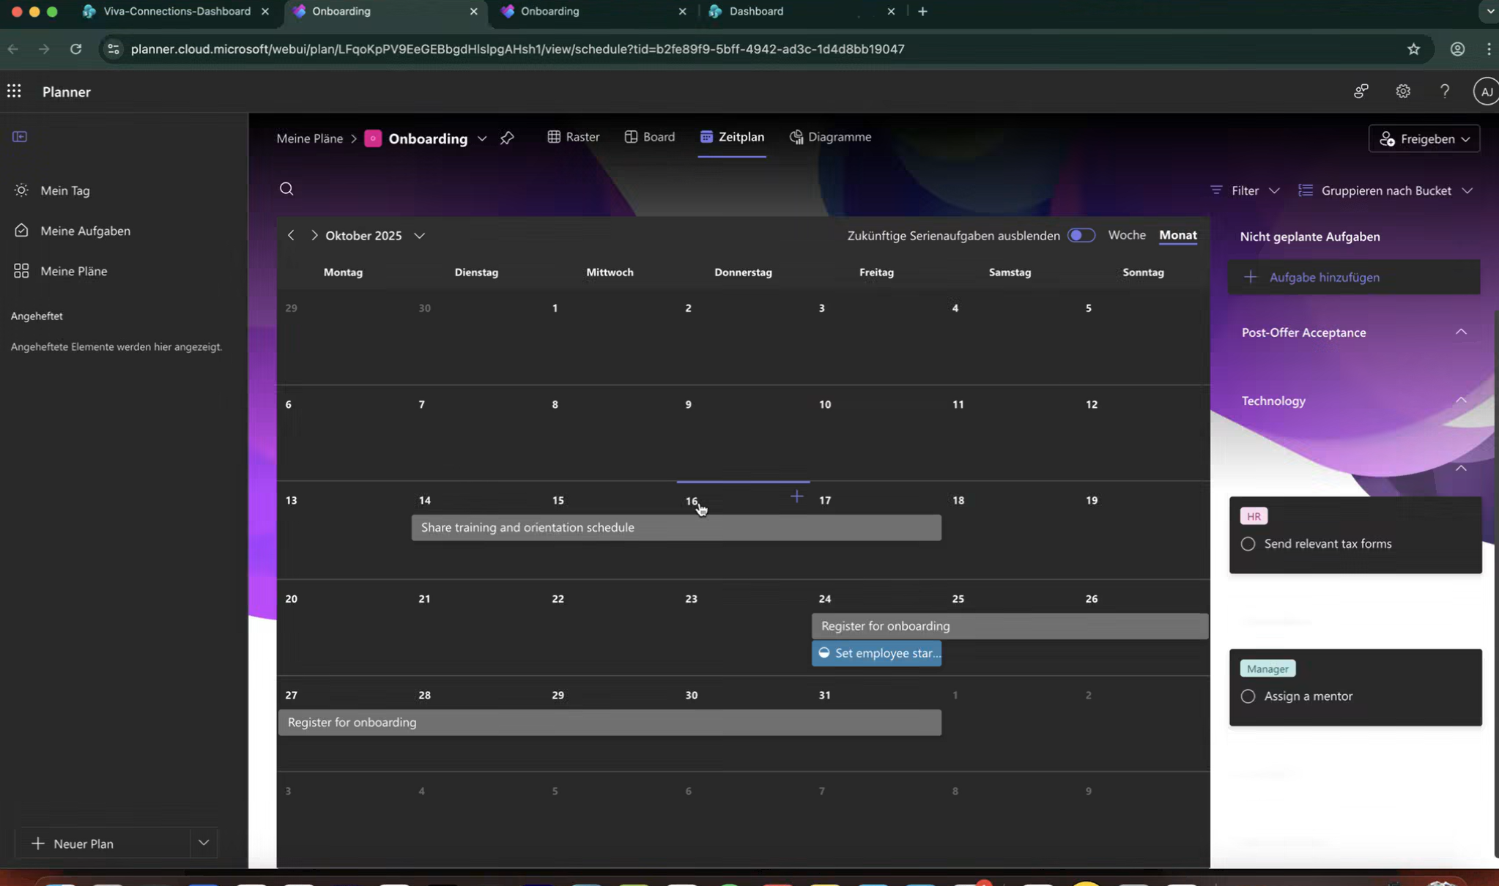The image size is (1499, 886).
Task: Open the Filter dropdown
Action: 1245,190
